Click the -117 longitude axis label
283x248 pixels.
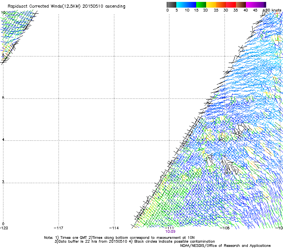tap(59, 228)
